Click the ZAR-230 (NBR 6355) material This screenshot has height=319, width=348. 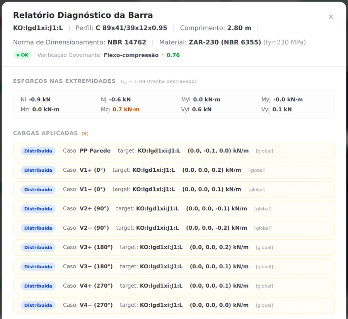click(x=225, y=42)
